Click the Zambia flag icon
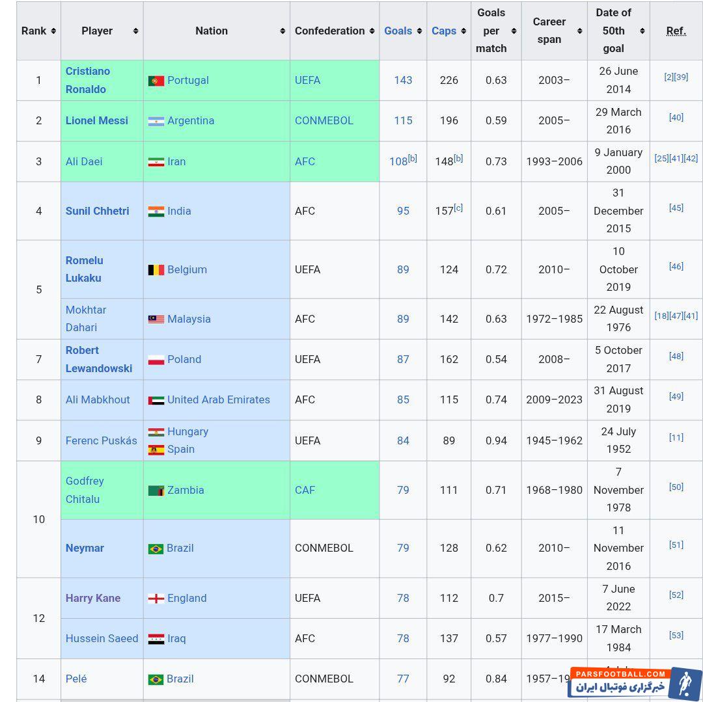This screenshot has width=703, height=702. tap(156, 491)
